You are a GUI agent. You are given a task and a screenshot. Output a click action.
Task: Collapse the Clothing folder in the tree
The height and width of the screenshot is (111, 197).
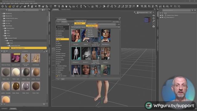6,41
